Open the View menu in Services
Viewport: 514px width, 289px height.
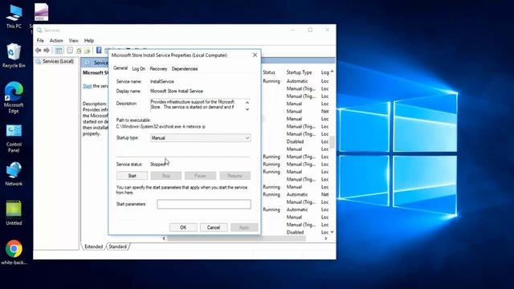(x=73, y=41)
